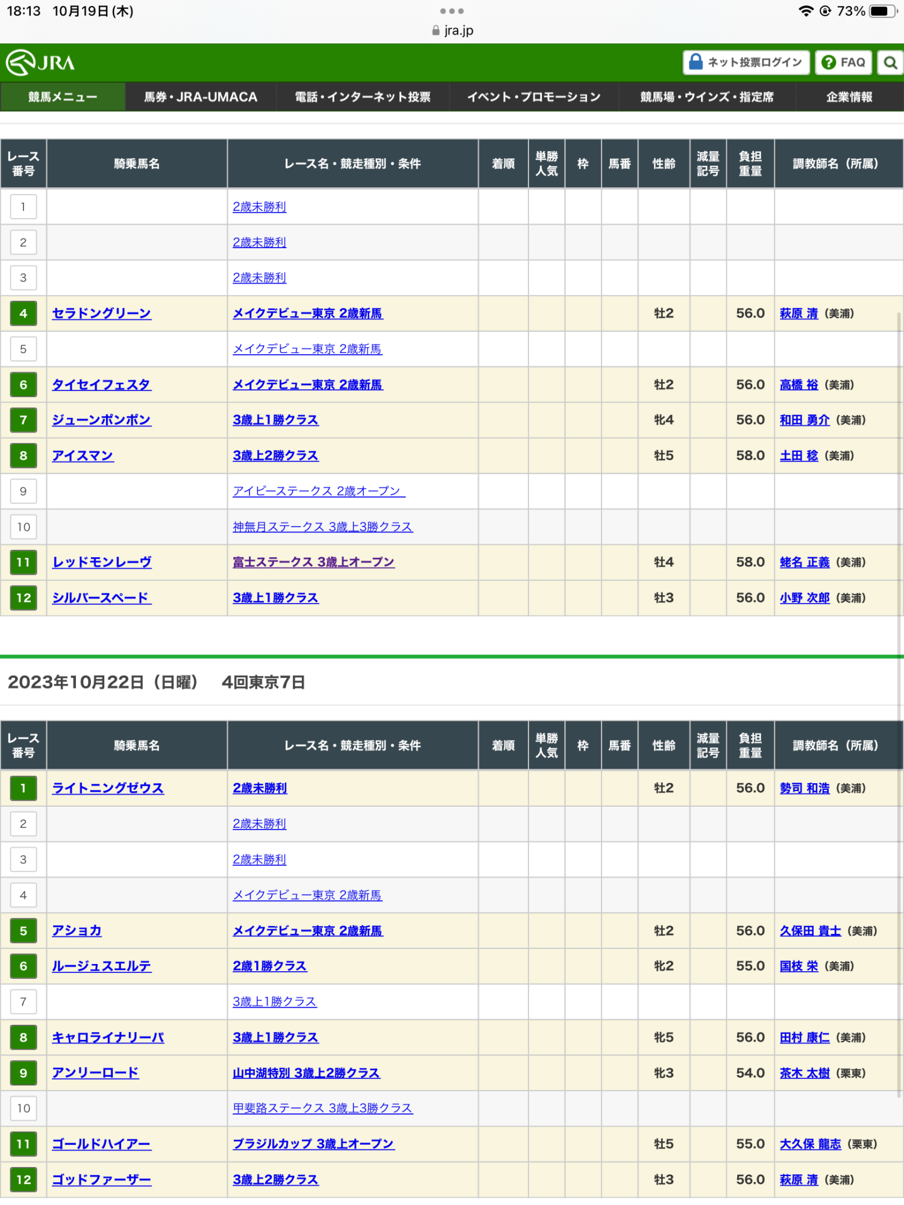Open horse アイスマン link
This screenshot has width=904, height=1205.
[83, 455]
